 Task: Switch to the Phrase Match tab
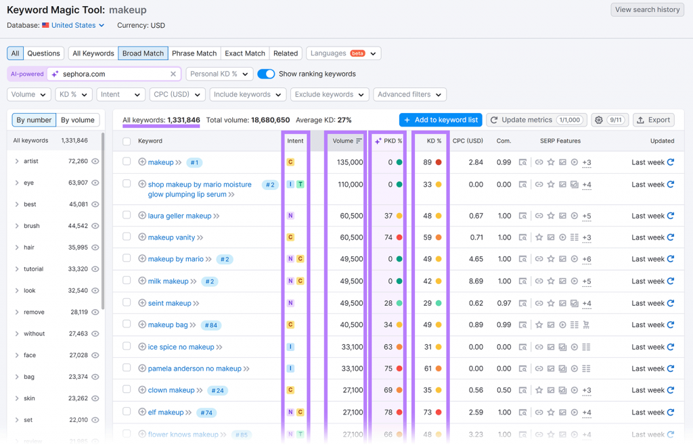point(194,53)
